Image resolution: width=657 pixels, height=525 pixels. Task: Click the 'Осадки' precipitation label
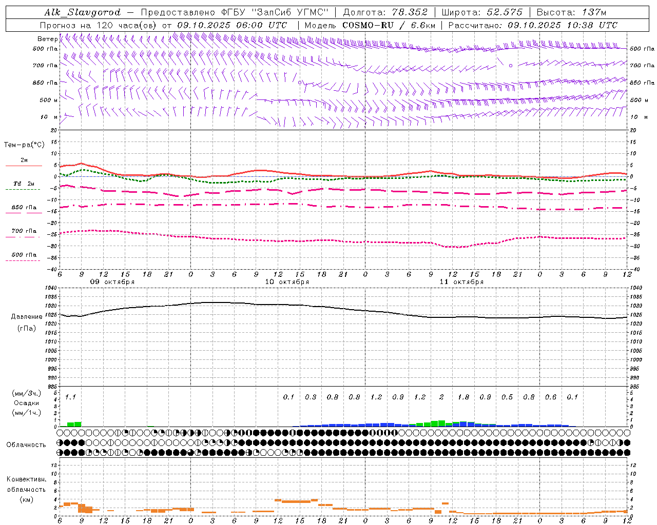tap(27, 403)
